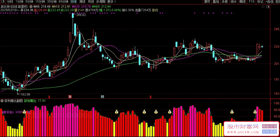This screenshot has height=137, width=280.
Task: Select the 5分钟 period tab
Action: click(29, 2)
